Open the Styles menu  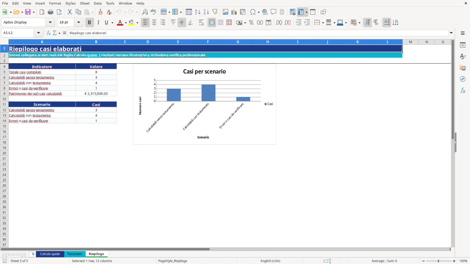tap(70, 3)
